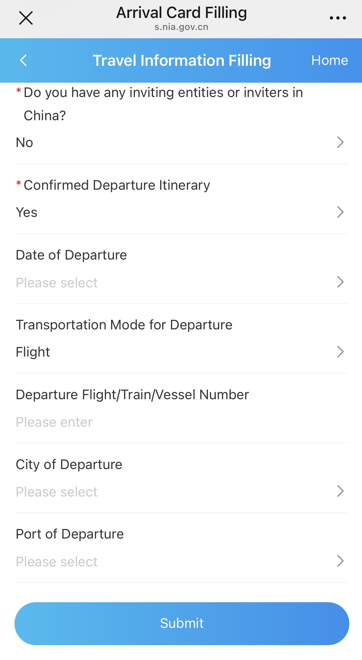The image size is (362, 660).
Task: Tap the Date of Departure chevron arrow
Action: tap(340, 282)
